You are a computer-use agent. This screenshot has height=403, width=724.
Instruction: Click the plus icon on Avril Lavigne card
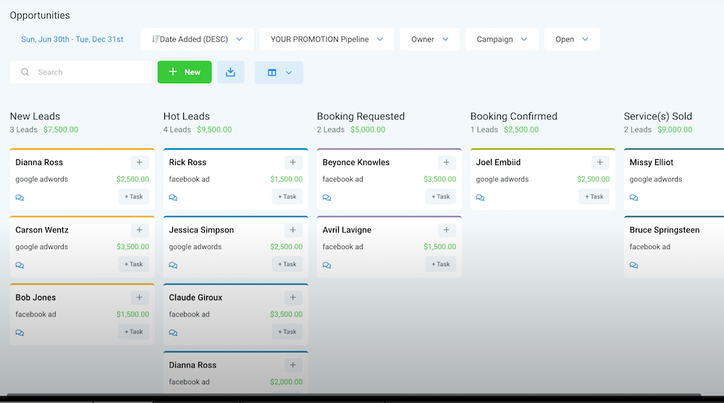[x=447, y=230]
